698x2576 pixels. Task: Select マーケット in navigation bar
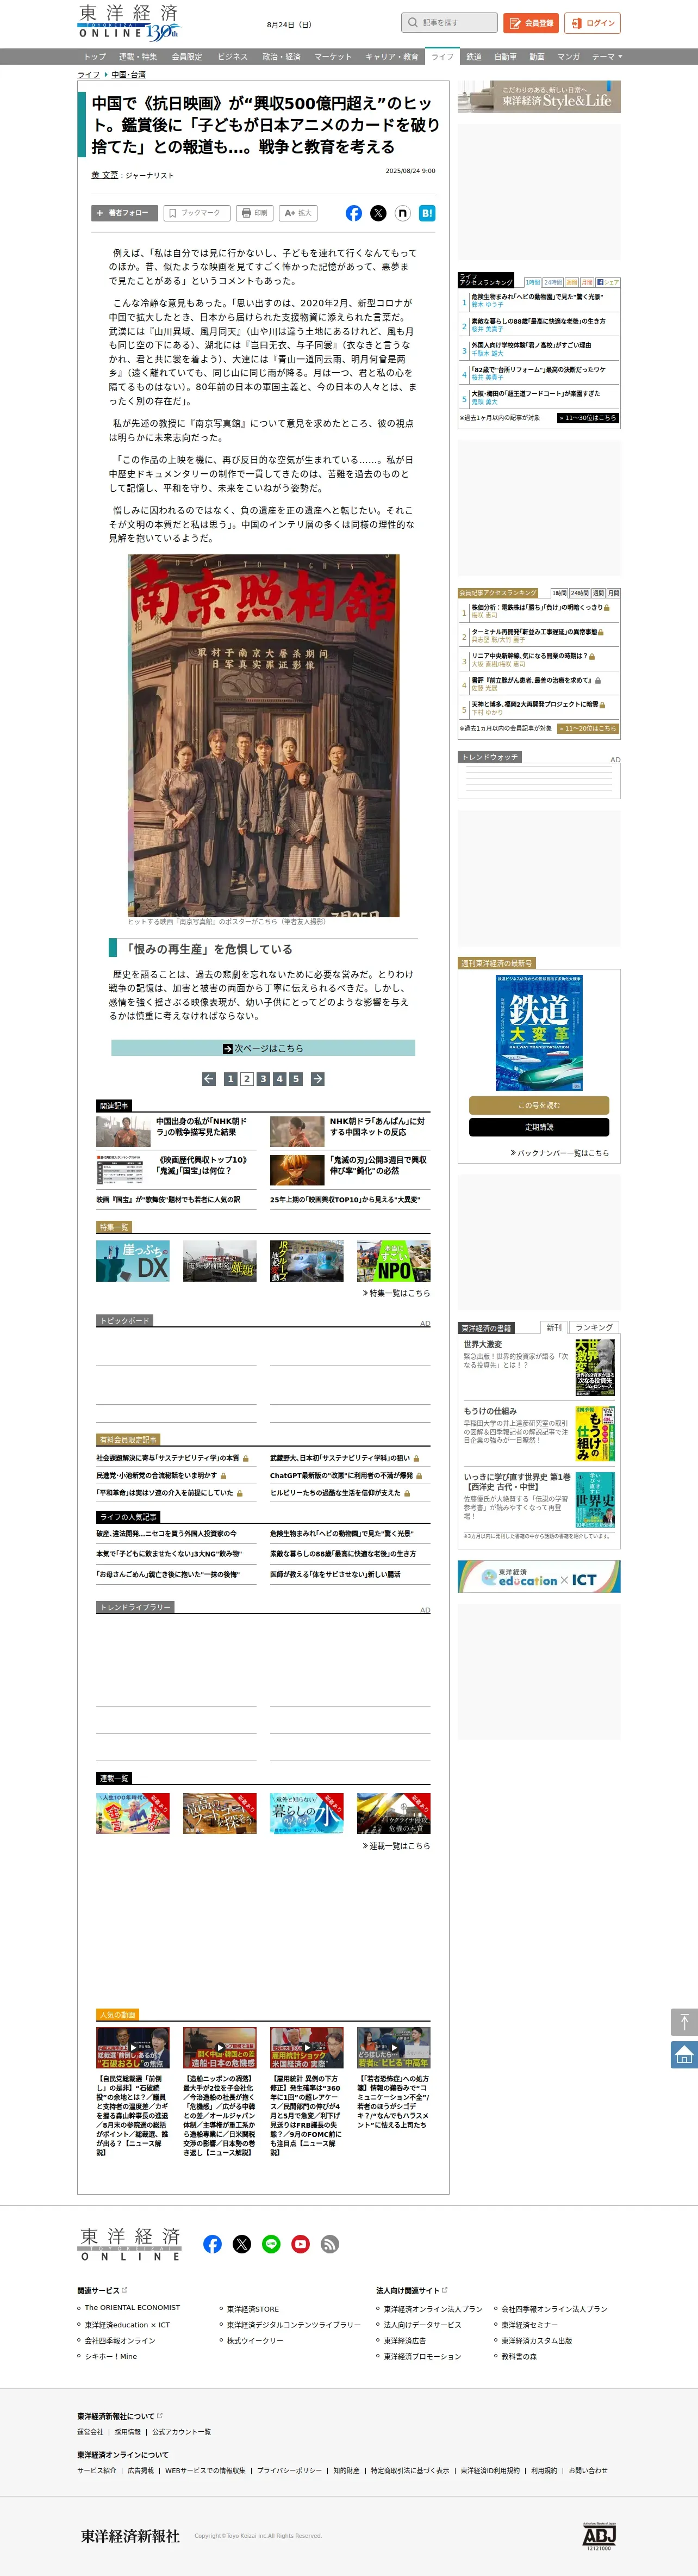pyautogui.click(x=333, y=57)
